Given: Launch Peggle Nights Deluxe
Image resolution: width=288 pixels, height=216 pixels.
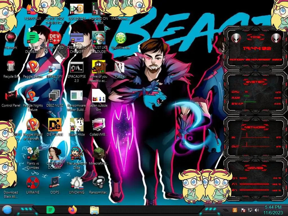Looking at the screenshot, I should click(x=33, y=101).
